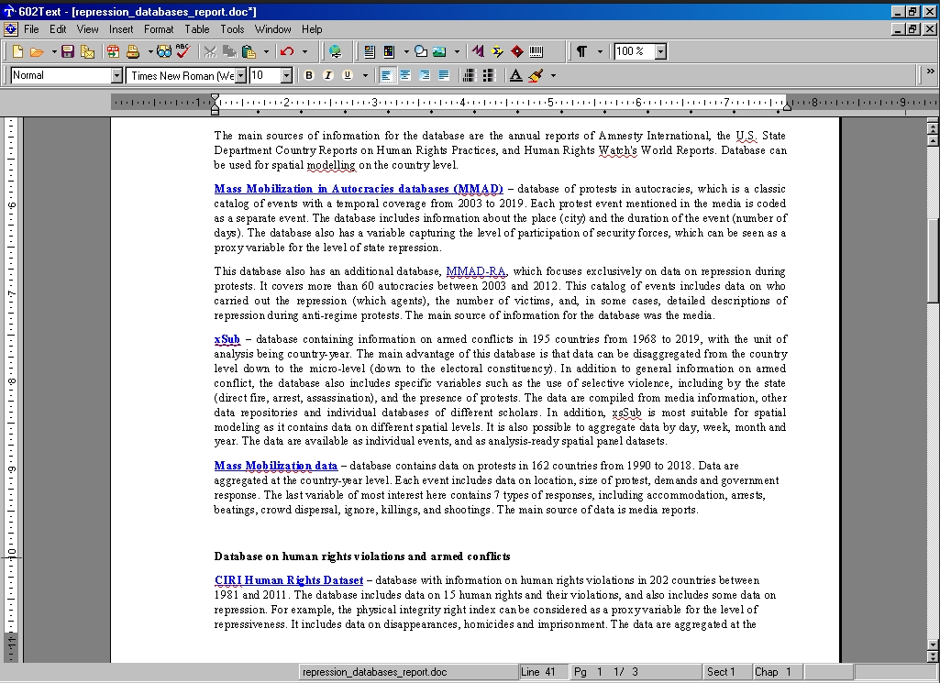Print the document using the printer icon

[132, 51]
